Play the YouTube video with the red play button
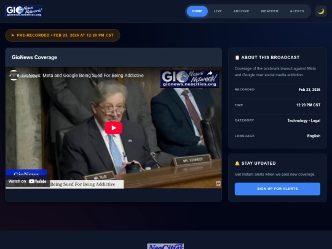The image size is (332, 249). tap(114, 128)
